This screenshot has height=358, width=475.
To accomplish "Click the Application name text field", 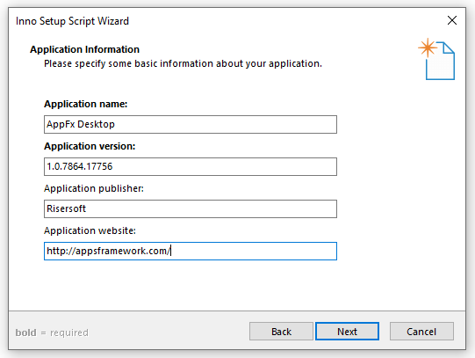I will pos(191,124).
